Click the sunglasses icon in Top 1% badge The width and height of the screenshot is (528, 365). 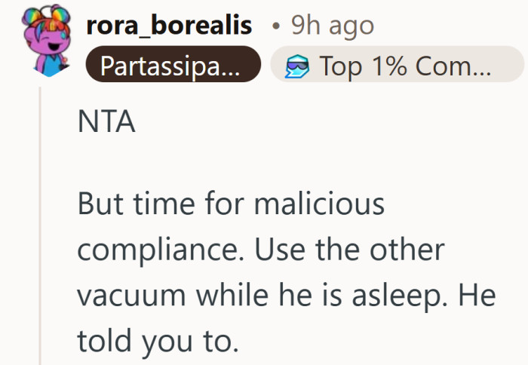(296, 67)
